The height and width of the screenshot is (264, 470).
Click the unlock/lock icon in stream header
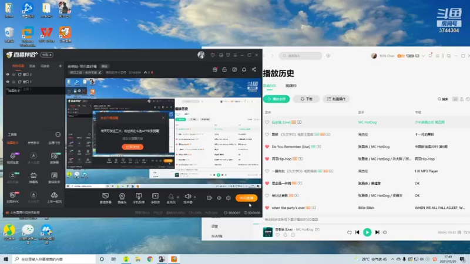(x=224, y=69)
